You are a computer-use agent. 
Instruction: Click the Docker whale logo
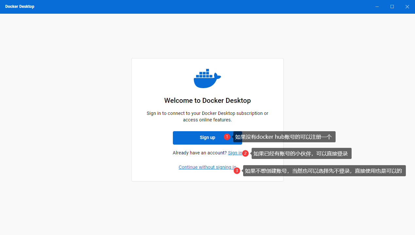[x=207, y=82]
